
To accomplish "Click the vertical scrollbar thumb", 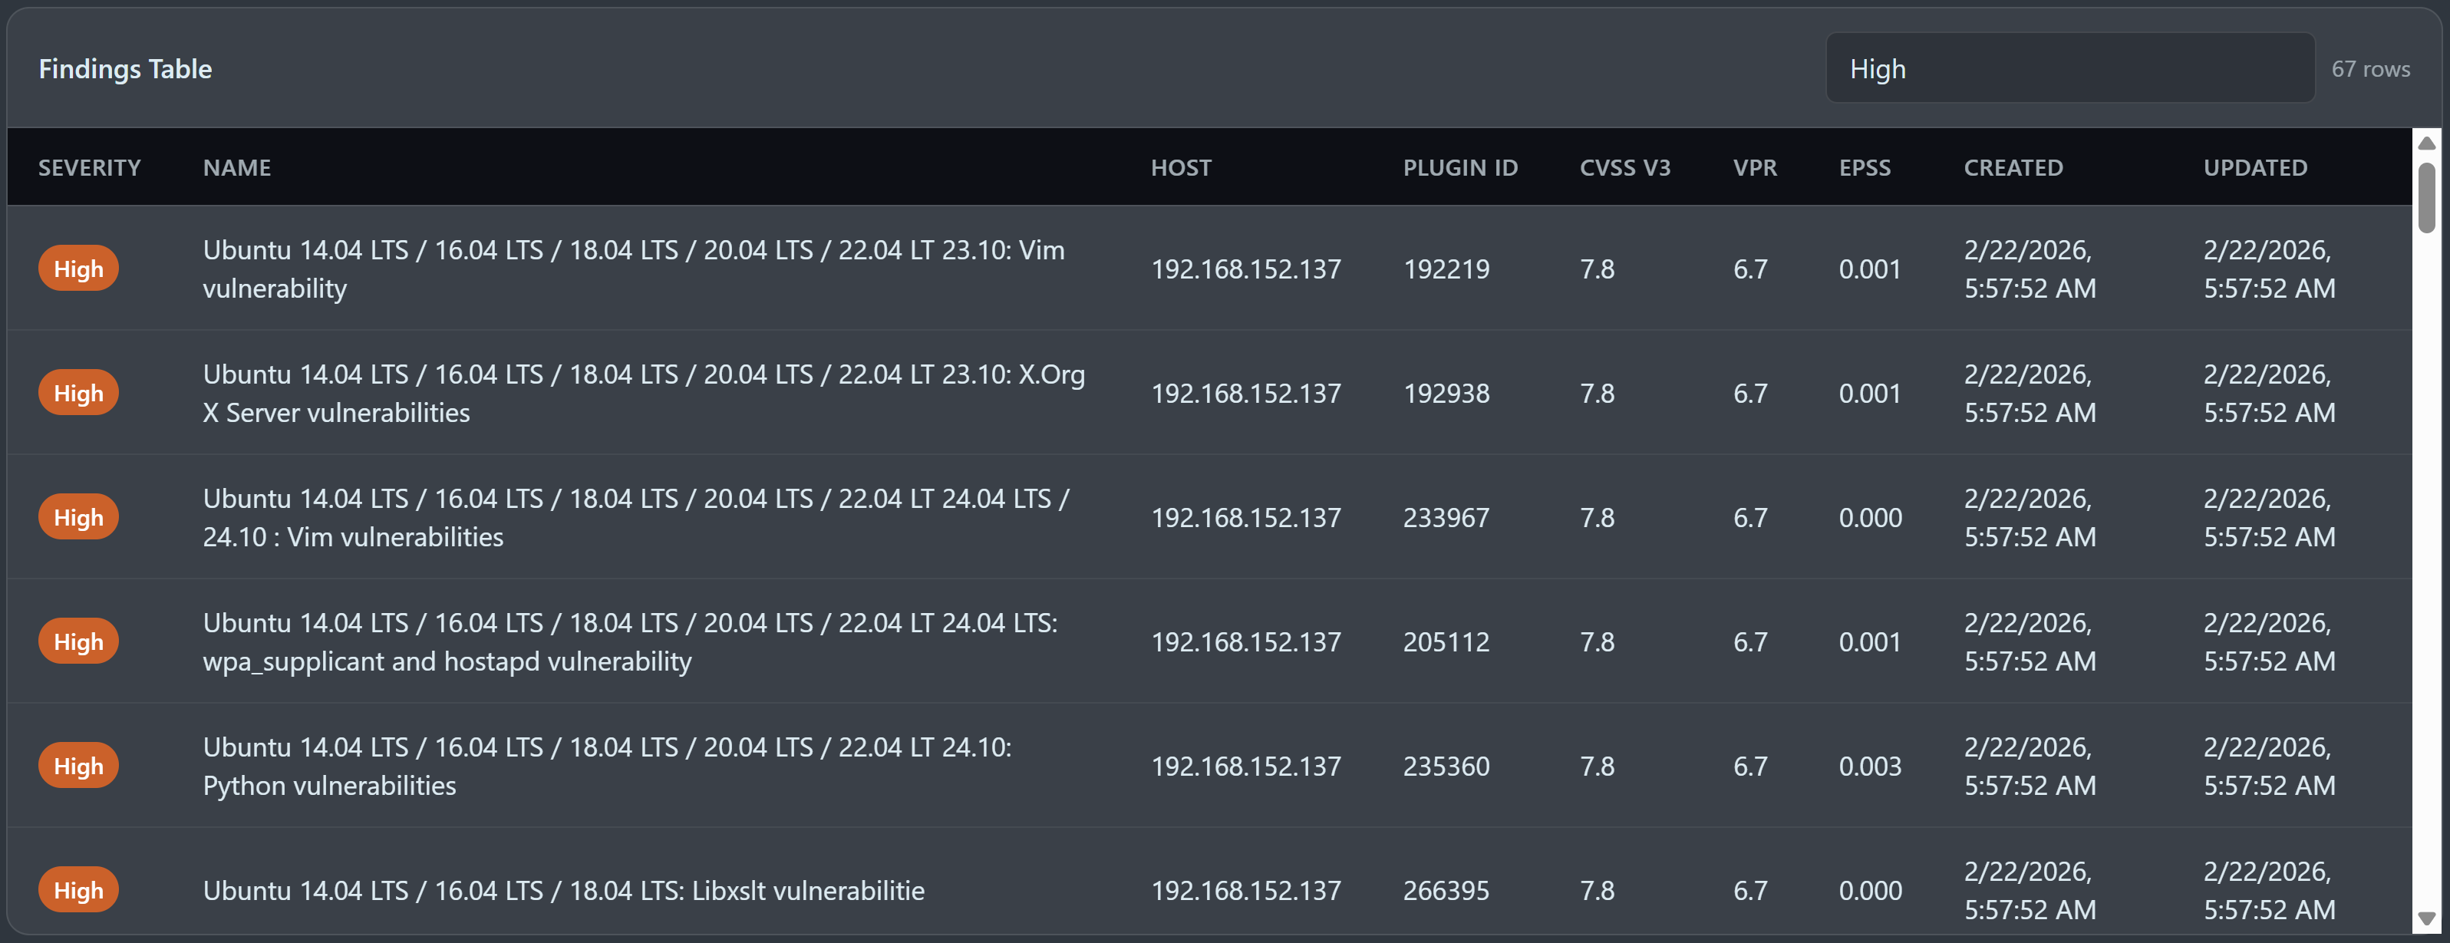I will pos(2426,198).
